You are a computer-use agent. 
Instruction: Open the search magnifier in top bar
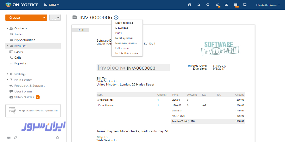click(208, 5)
